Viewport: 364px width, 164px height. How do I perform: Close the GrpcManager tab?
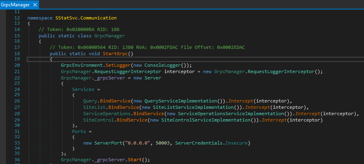35,5
